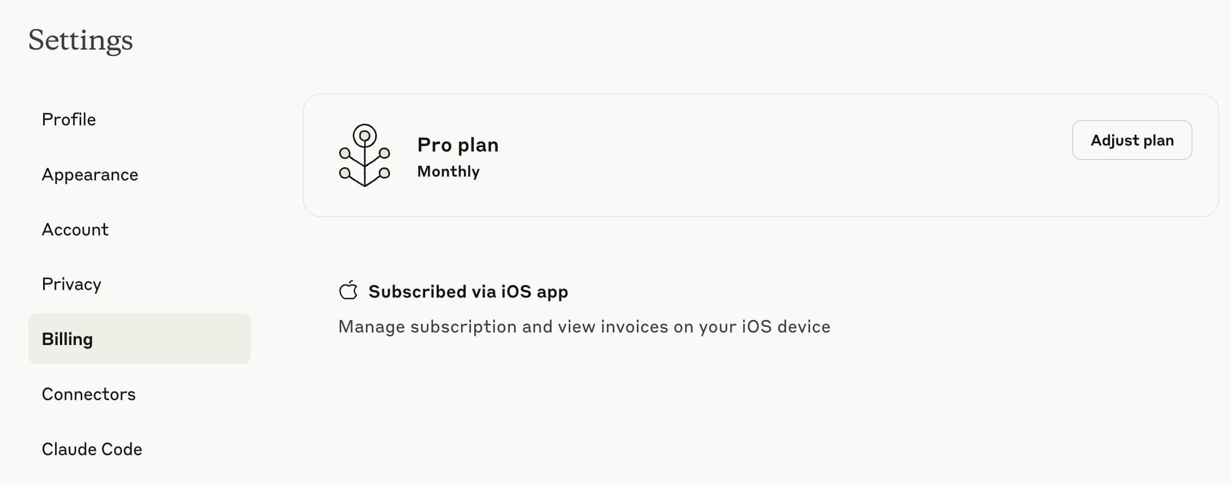Open the Privacy settings page
This screenshot has height=484, width=1231.
pos(71,284)
